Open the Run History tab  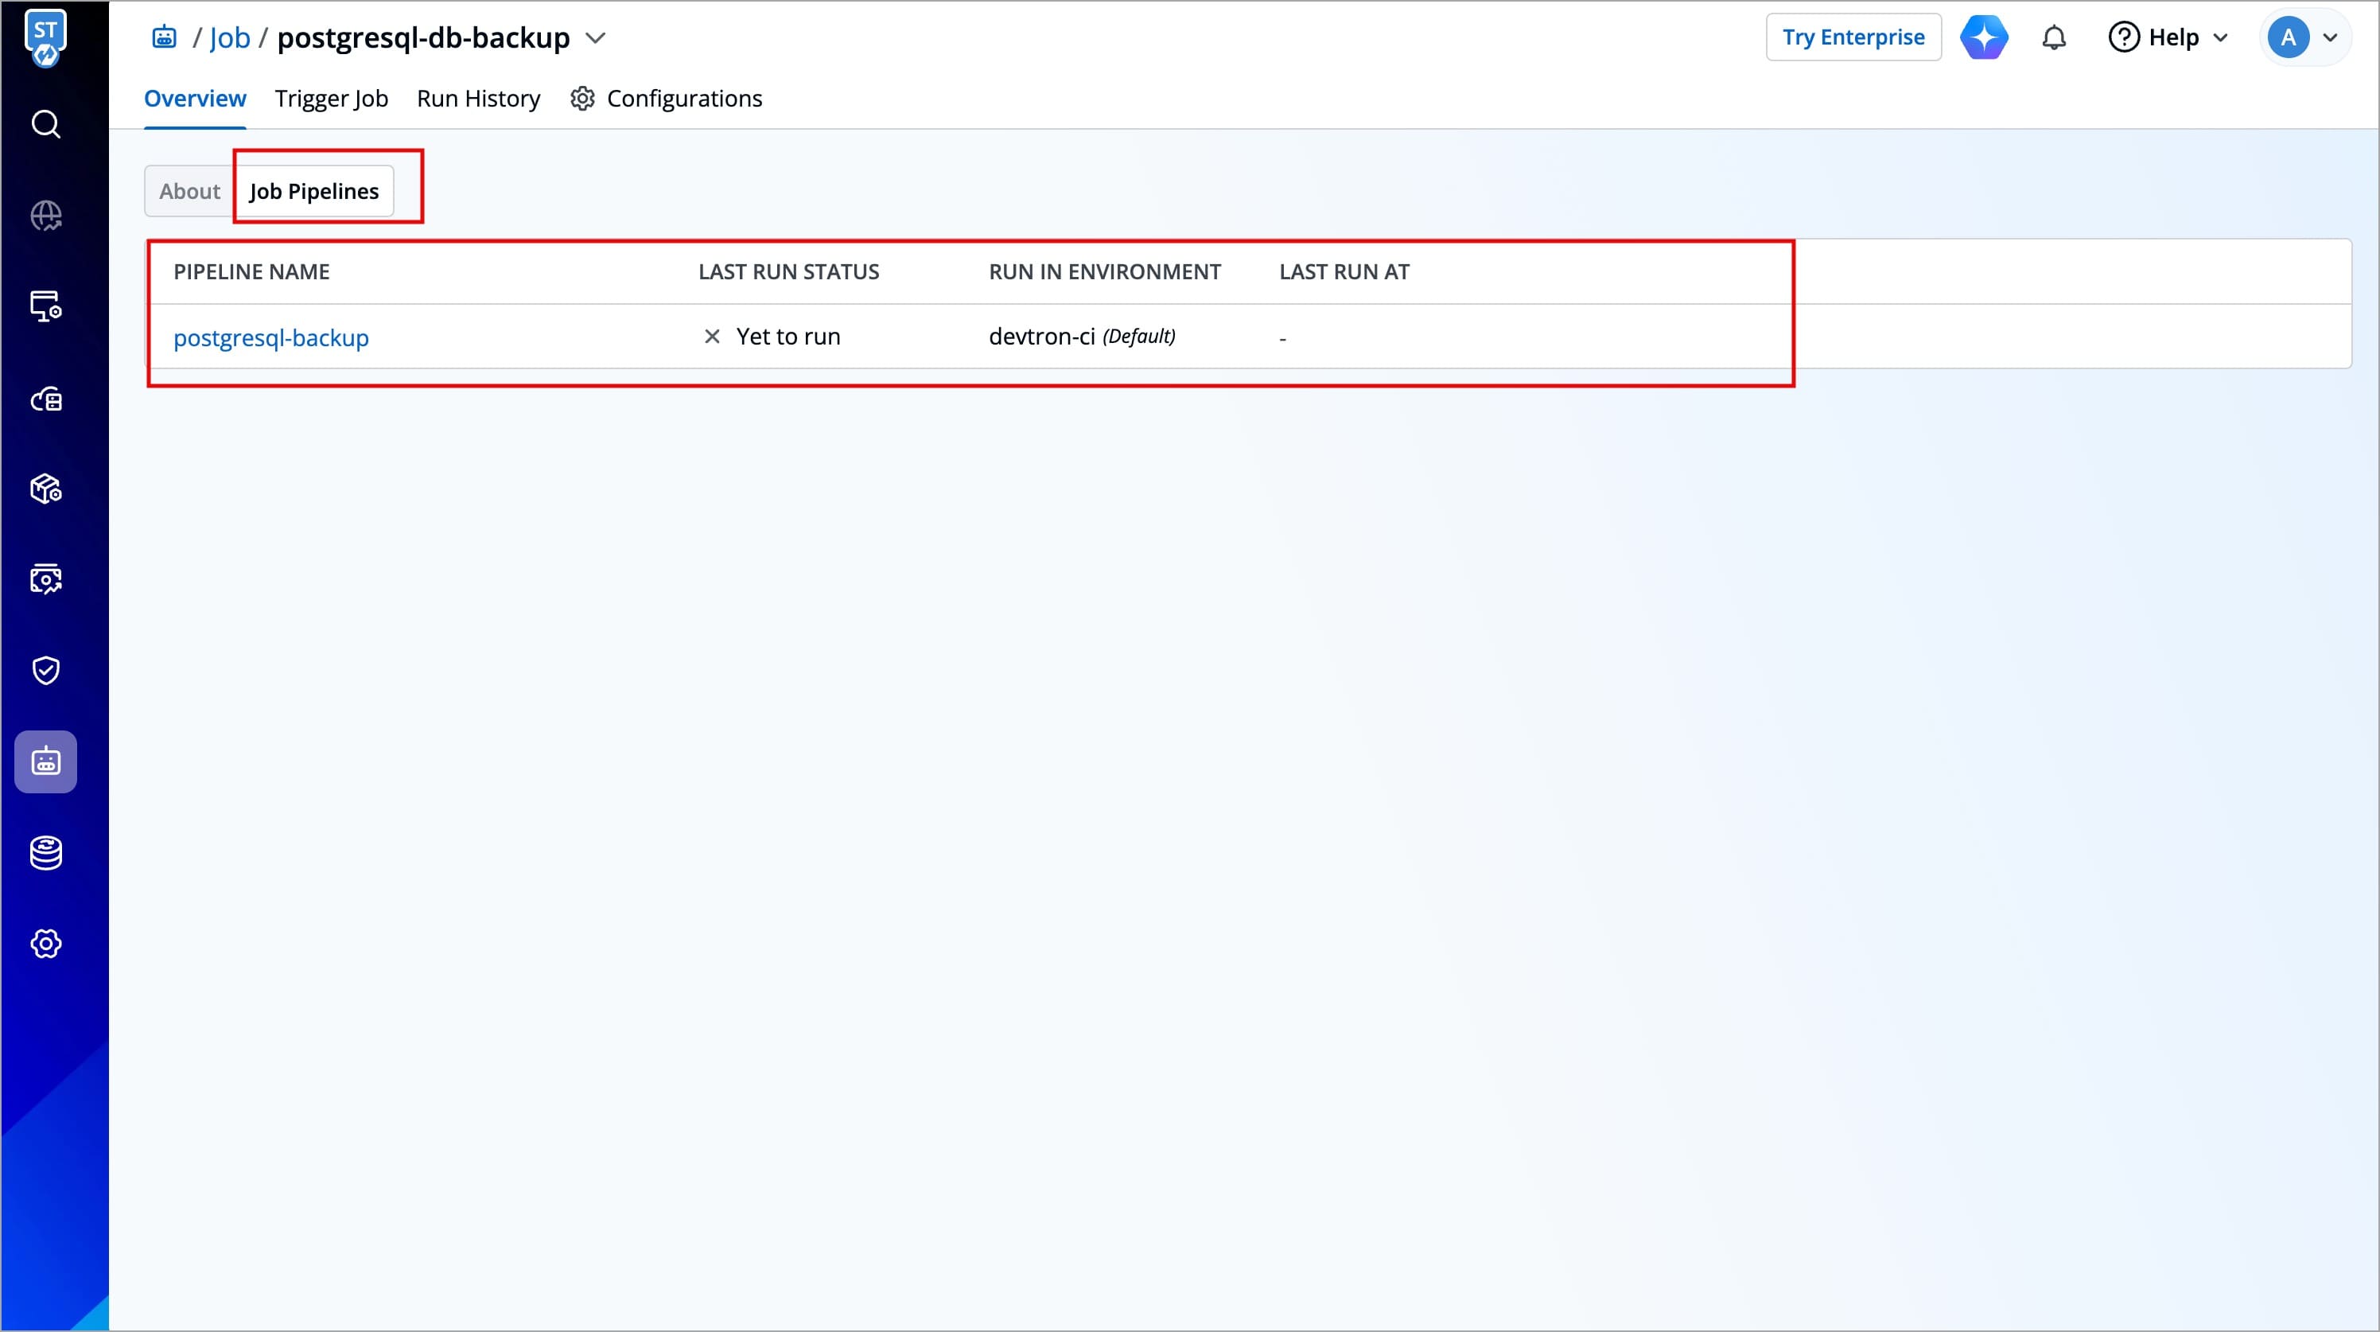(477, 99)
